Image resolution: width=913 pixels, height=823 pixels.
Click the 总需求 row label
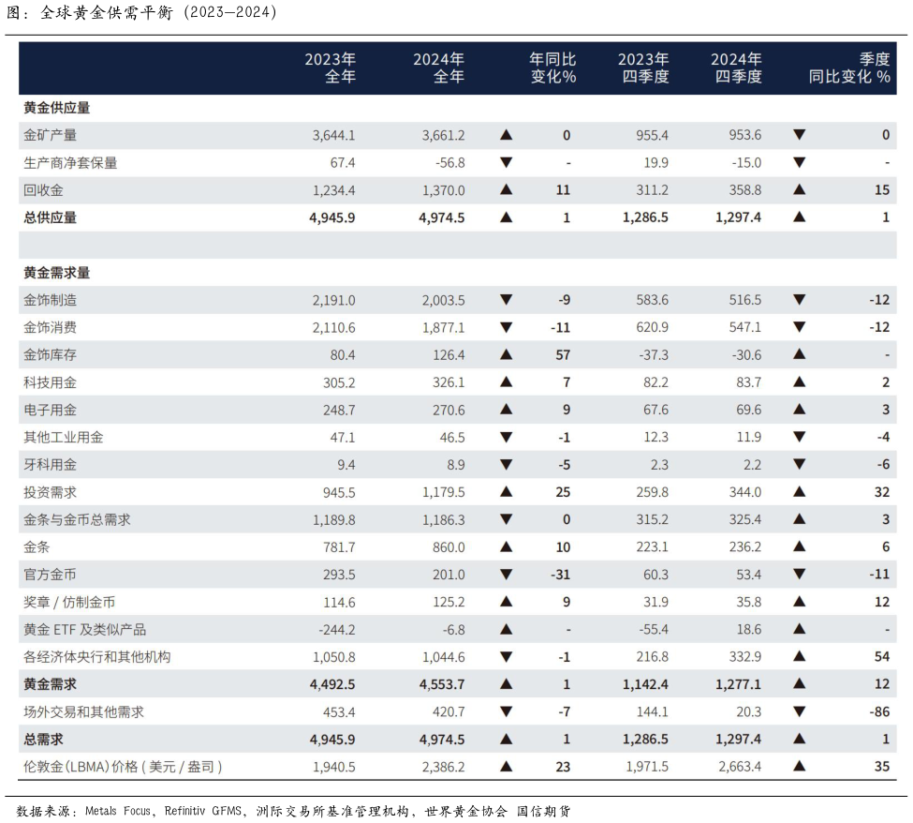(x=41, y=739)
